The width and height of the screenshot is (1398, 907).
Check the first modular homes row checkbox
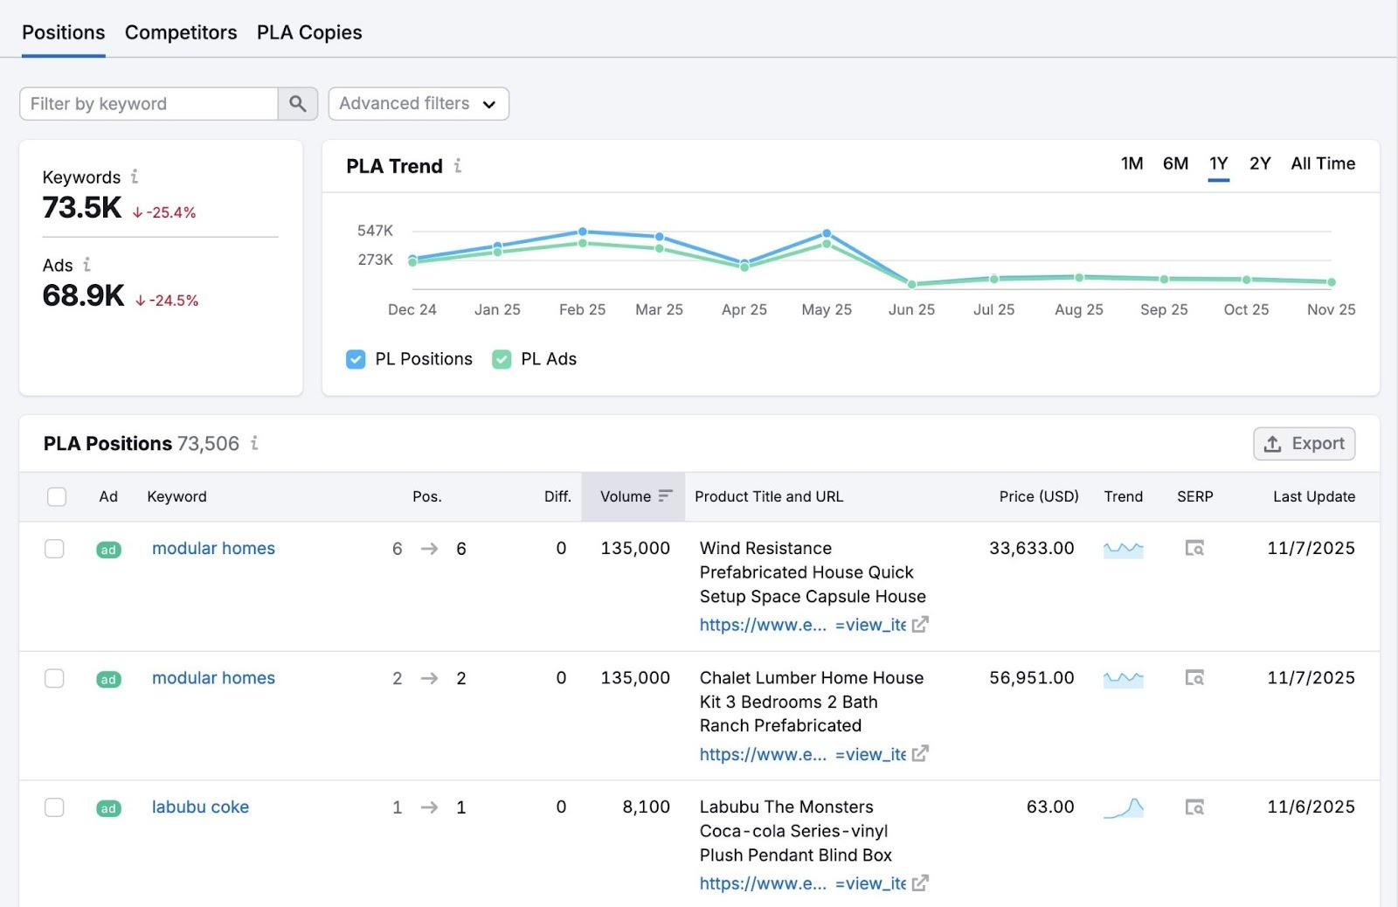point(54,549)
